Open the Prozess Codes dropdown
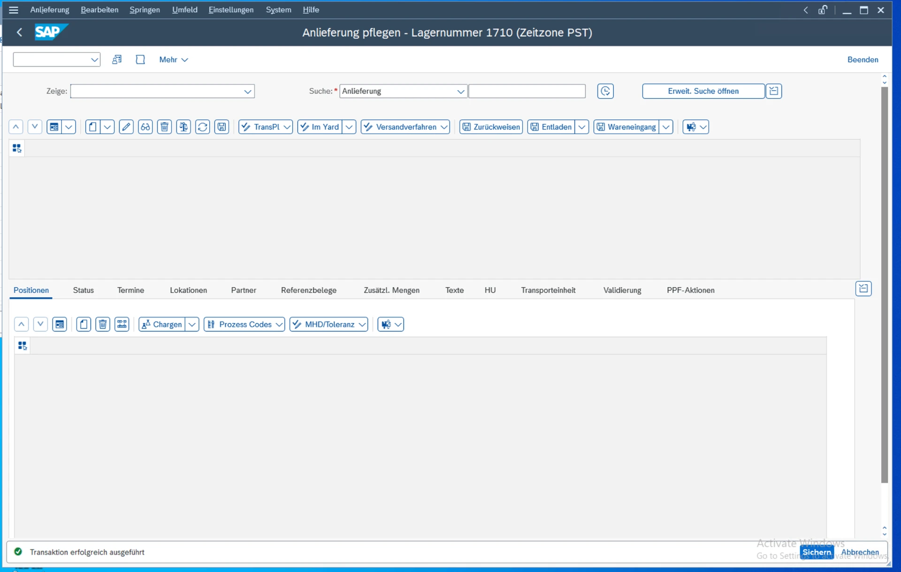The width and height of the screenshot is (901, 572). pyautogui.click(x=244, y=324)
